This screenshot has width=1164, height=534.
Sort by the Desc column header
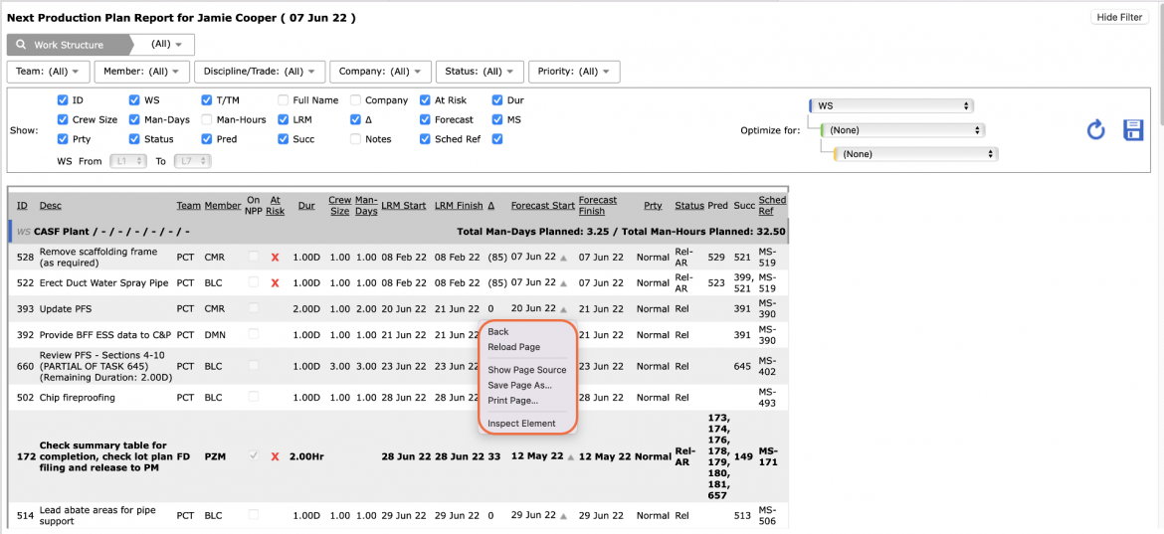tap(51, 206)
